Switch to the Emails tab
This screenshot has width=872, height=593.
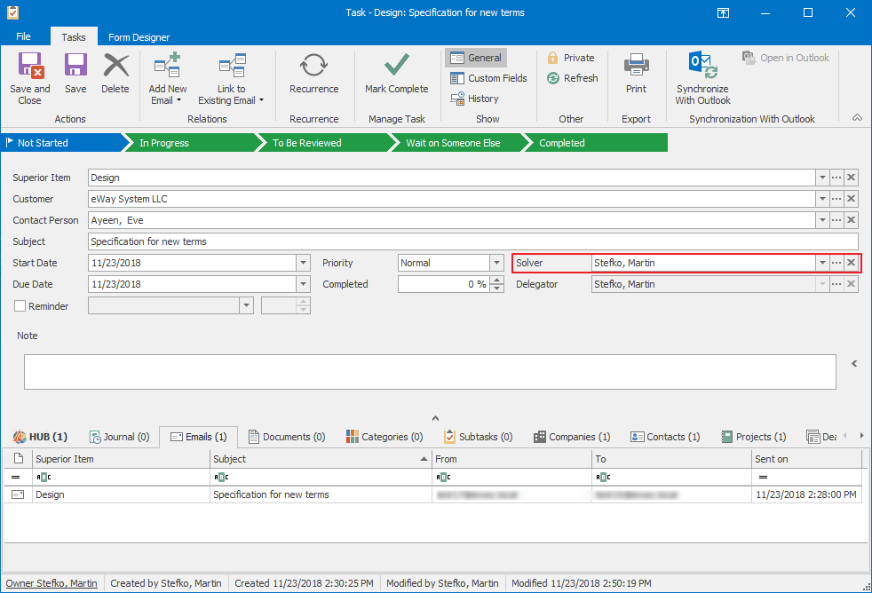[x=198, y=436]
